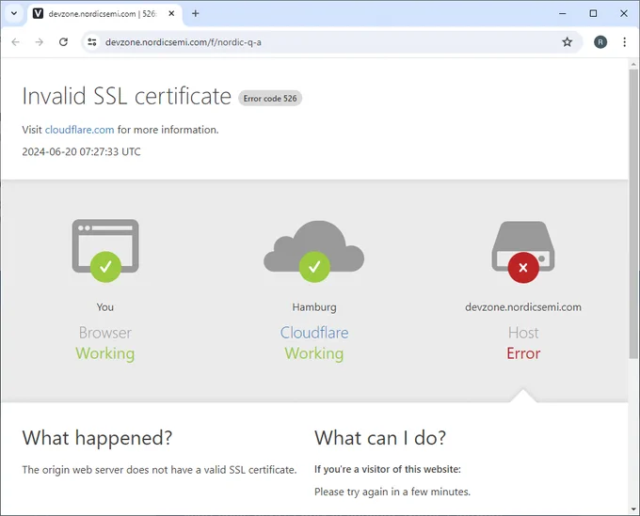Open the tab search dropdown arrow

click(x=14, y=13)
